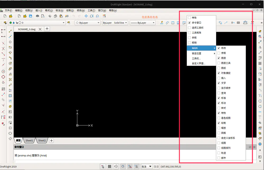Click the Erase icon in the modify toolbar
The height and width of the screenshot is (170, 264).
tap(260, 31)
